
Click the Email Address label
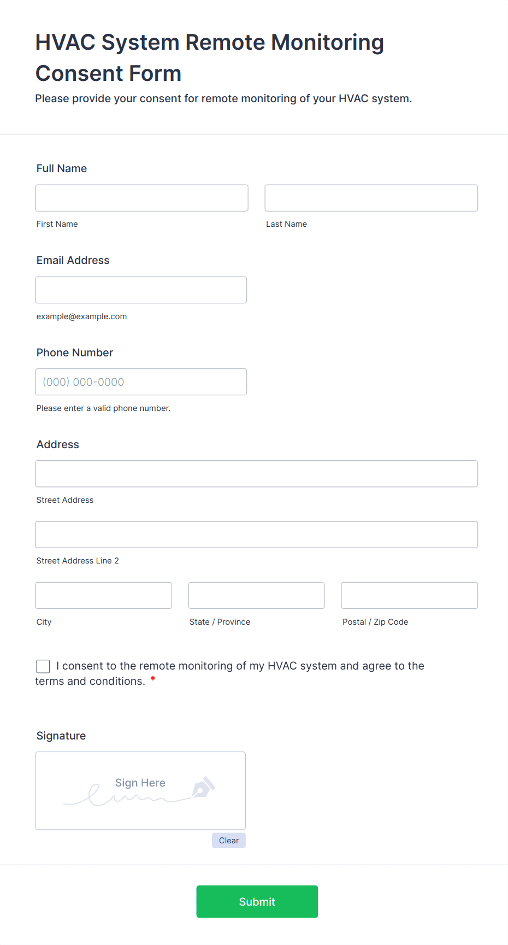73,260
